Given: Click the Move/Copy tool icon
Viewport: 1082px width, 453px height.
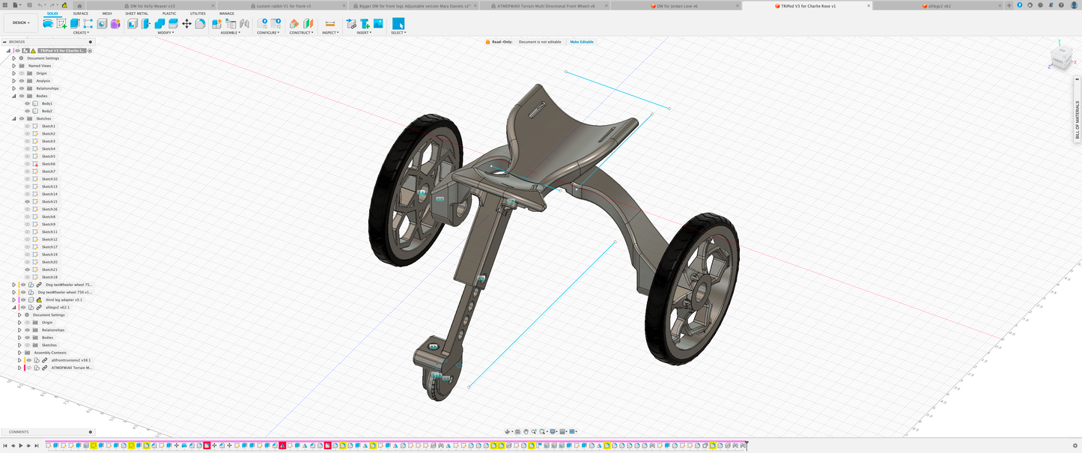Looking at the screenshot, I should [x=187, y=24].
